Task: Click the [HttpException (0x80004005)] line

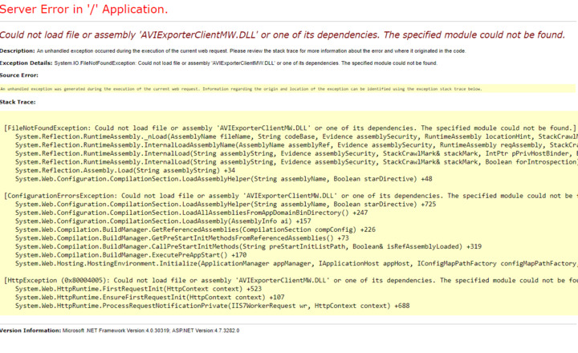Action: click(x=289, y=281)
